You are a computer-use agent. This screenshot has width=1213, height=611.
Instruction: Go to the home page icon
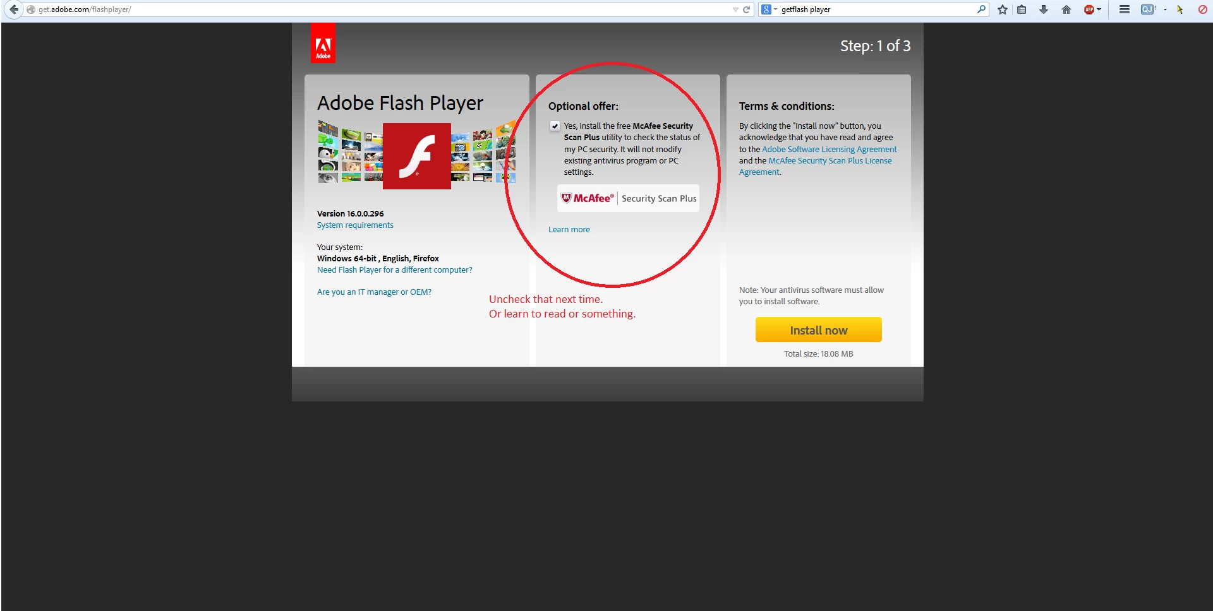[1066, 9]
